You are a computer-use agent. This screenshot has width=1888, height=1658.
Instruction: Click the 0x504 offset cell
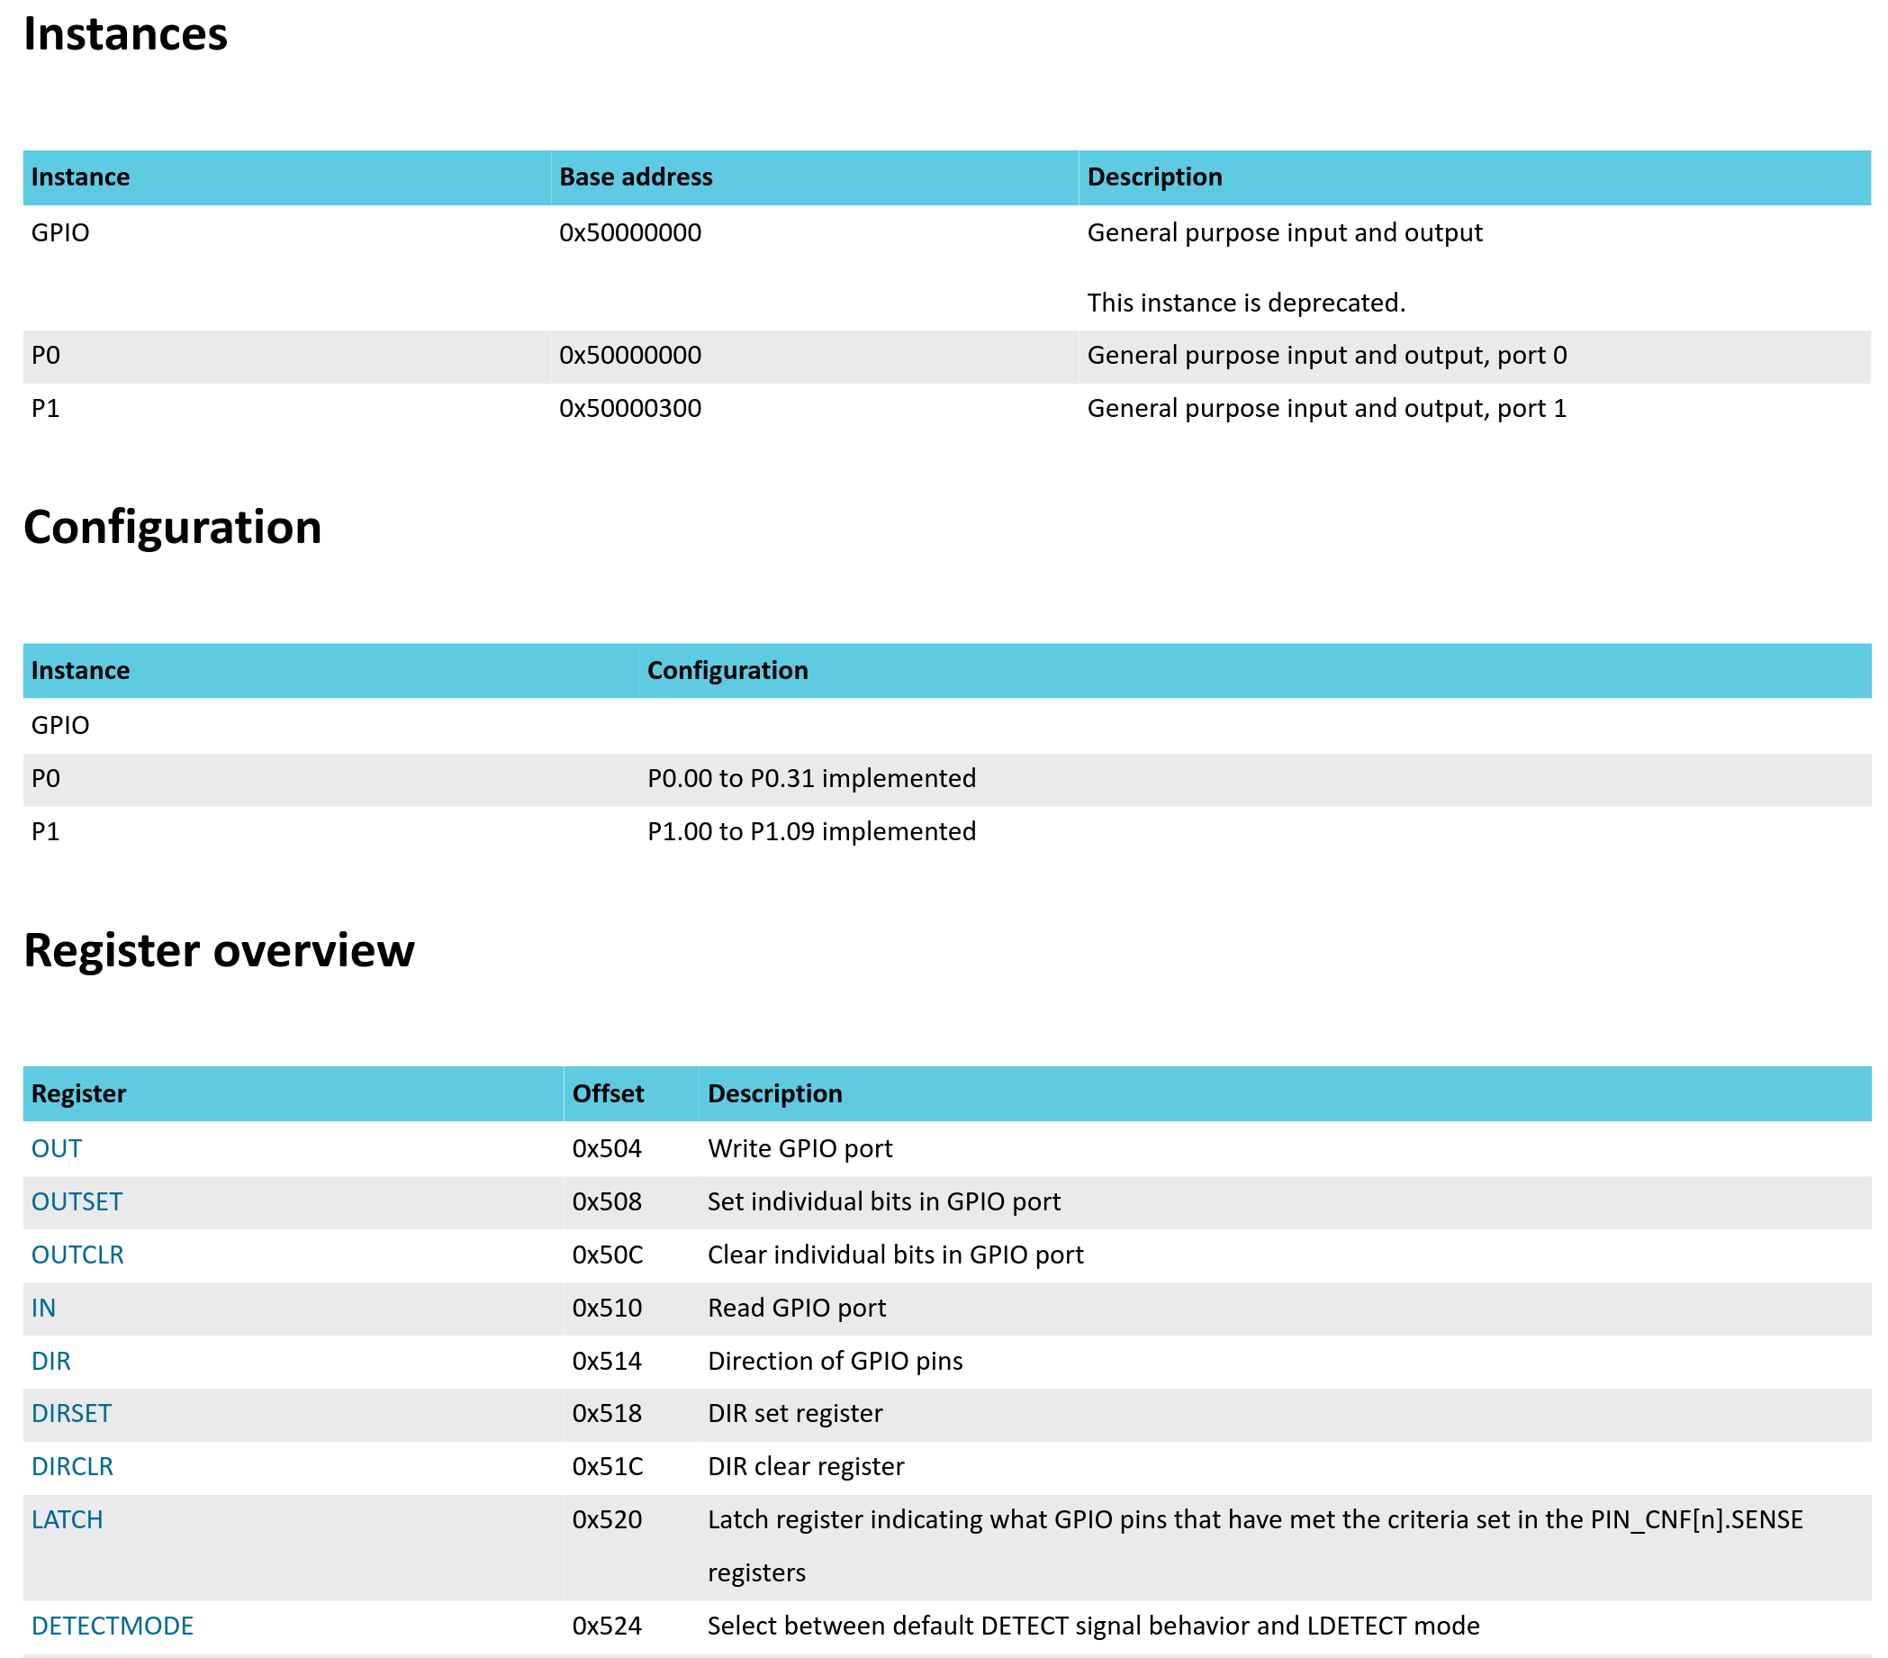(607, 1148)
